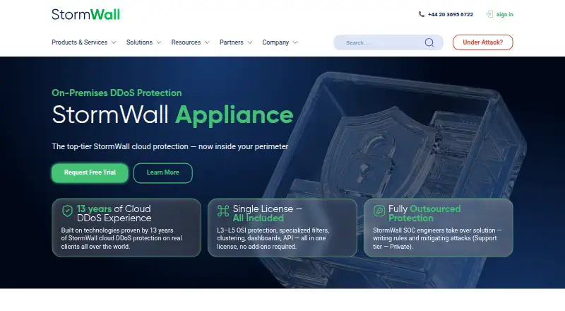Image resolution: width=565 pixels, height=311 pixels.
Task: Focus the Search input field
Action: (388, 42)
